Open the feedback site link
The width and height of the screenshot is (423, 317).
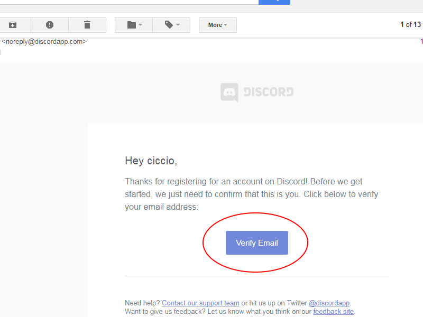[334, 312]
